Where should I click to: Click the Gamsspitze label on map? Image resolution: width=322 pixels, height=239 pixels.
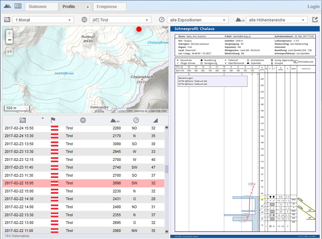click(x=99, y=107)
